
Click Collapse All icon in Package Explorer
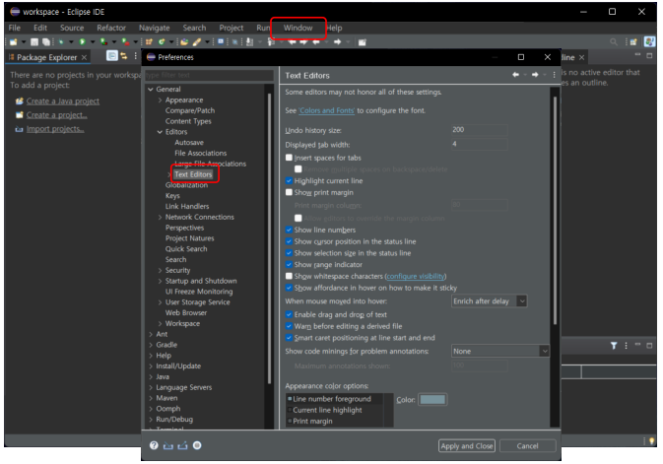112,56
